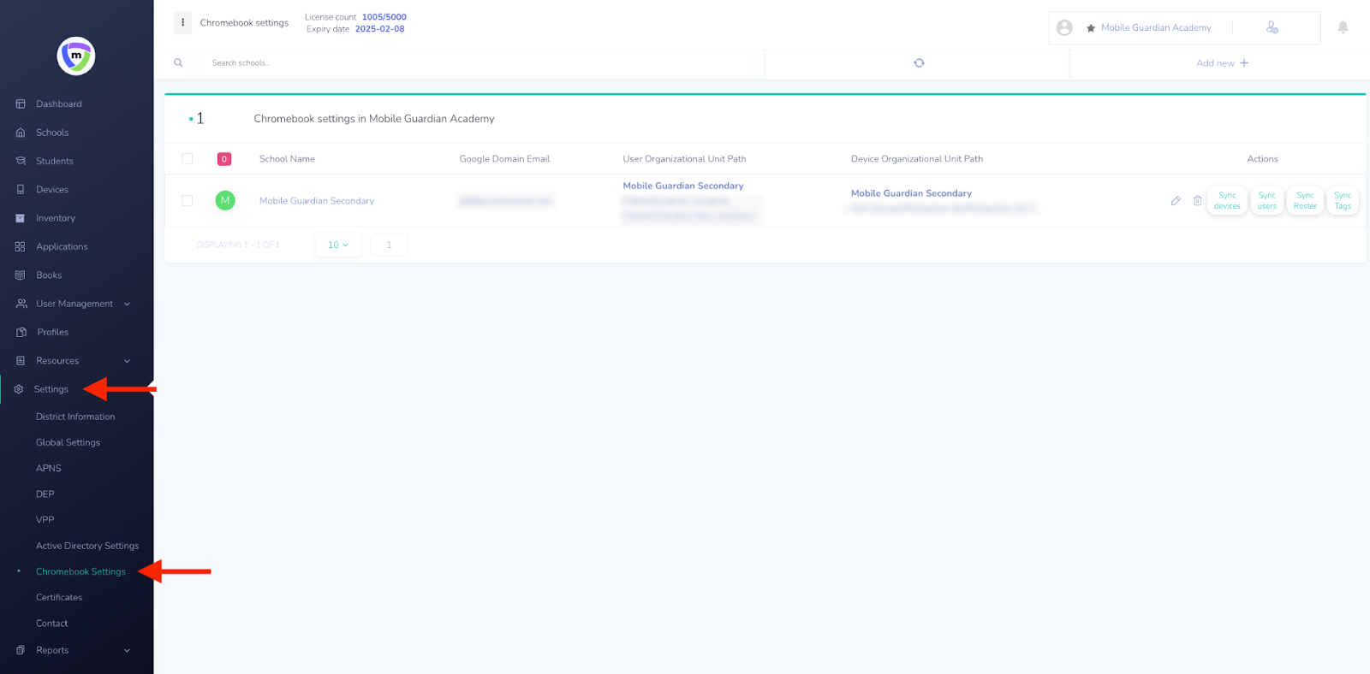Click the Mobile Guardian logo
This screenshot has width=1370, height=674.
click(76, 56)
